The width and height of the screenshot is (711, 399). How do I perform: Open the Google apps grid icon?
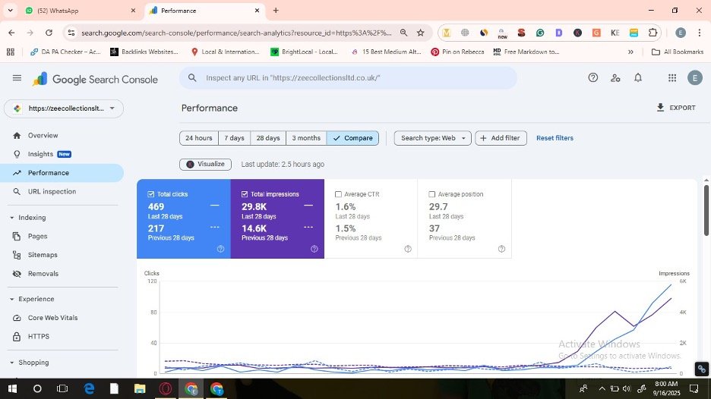(671, 78)
